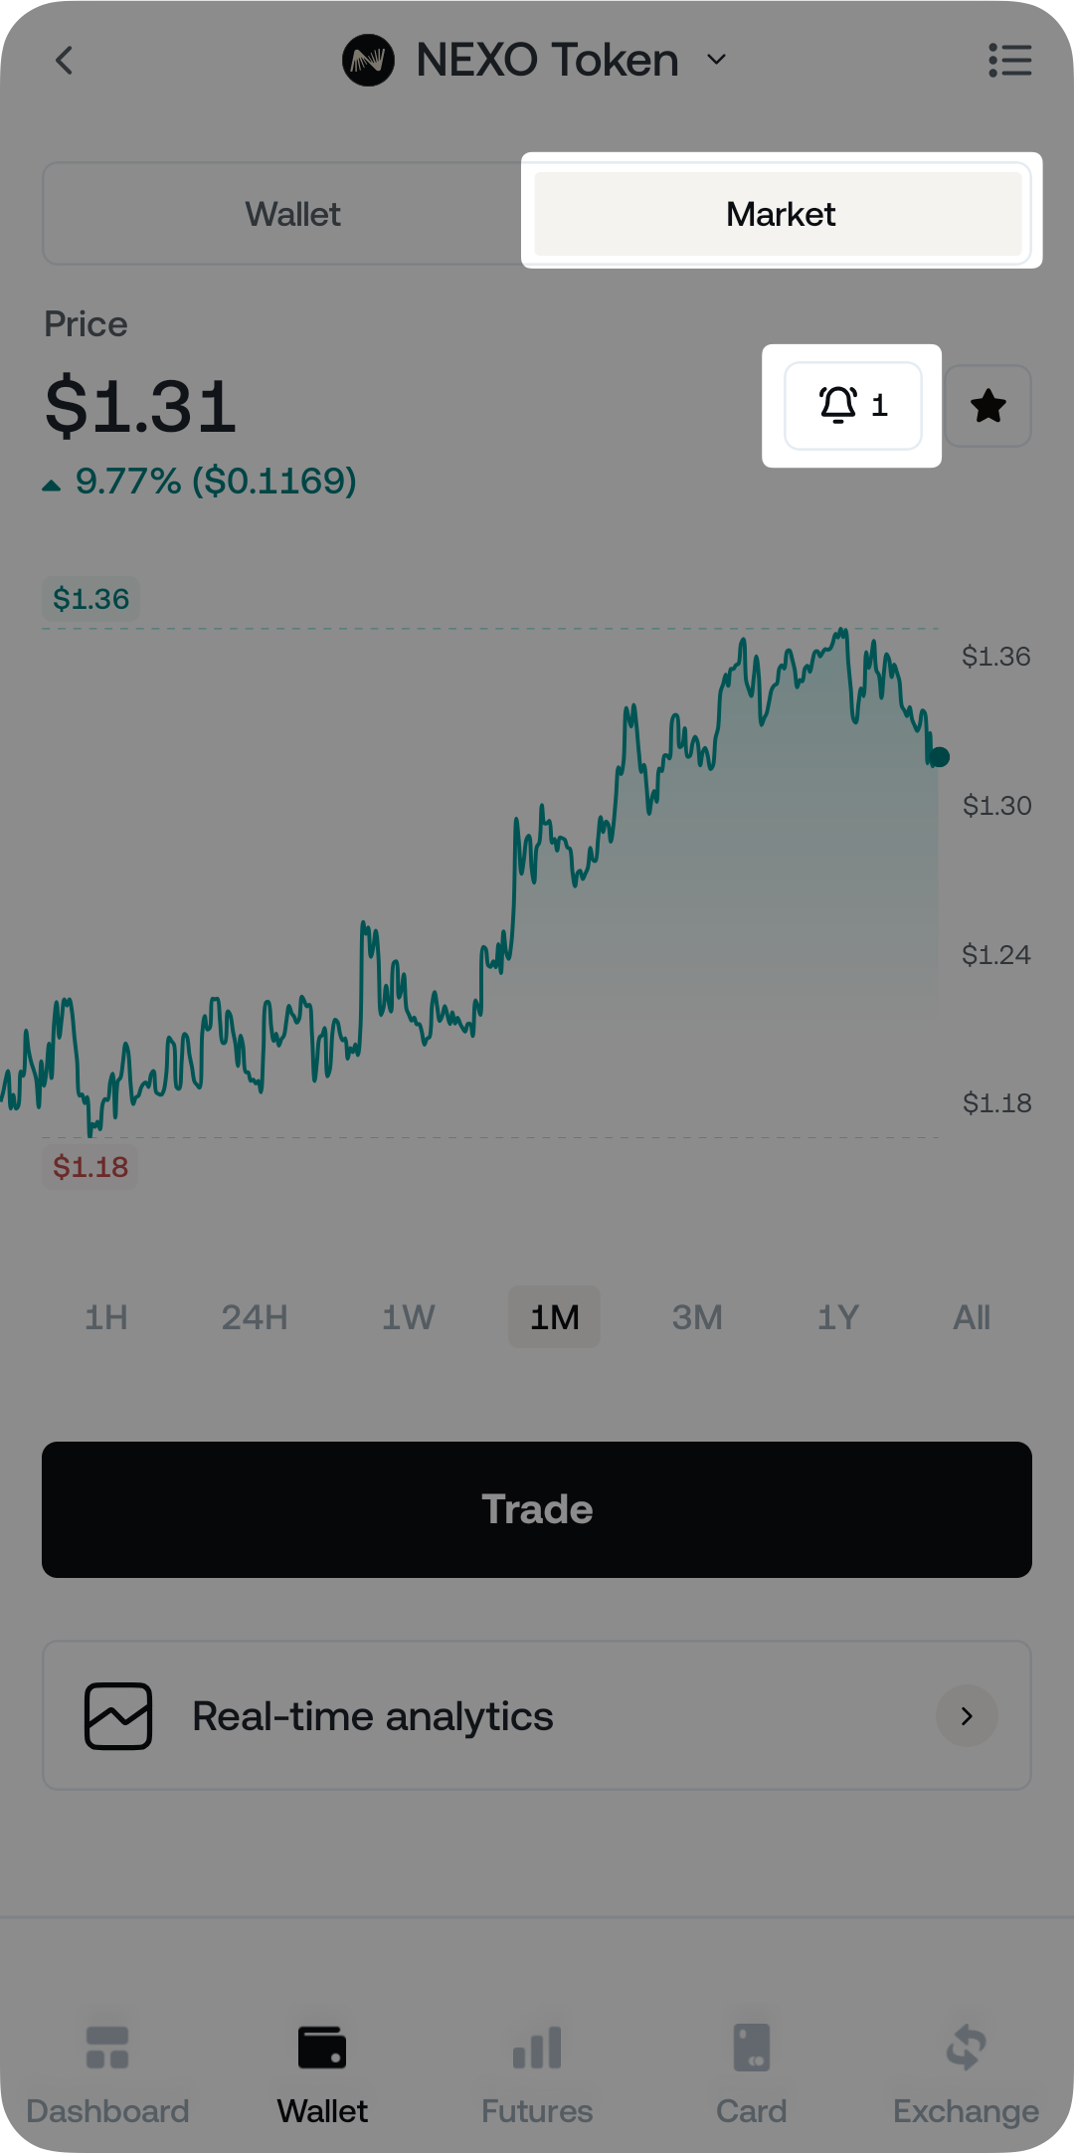Expand Real-time analytics chevron
Image resolution: width=1074 pixels, height=2153 pixels.
pos(967,1716)
